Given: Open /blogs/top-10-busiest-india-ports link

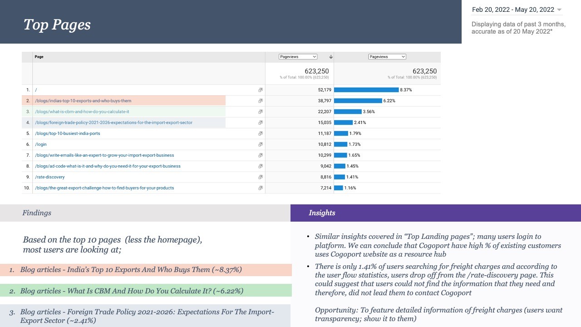Looking at the screenshot, I should click(68, 134).
